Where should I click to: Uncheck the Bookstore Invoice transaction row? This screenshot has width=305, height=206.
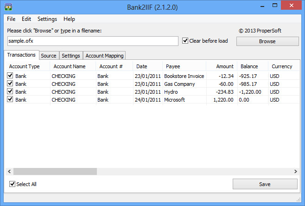10,76
